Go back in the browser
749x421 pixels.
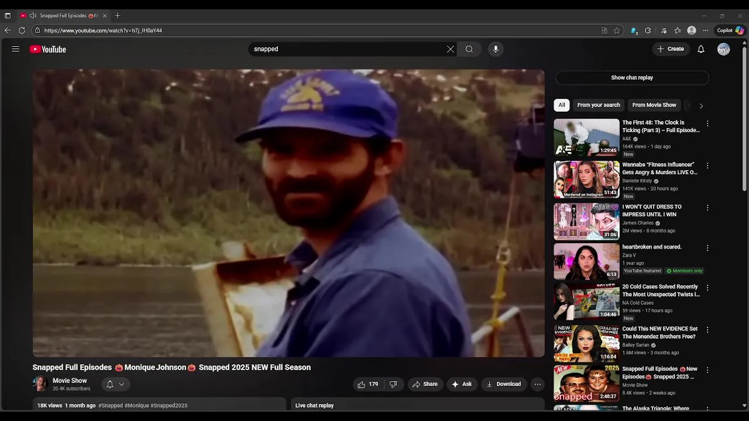(x=8, y=30)
